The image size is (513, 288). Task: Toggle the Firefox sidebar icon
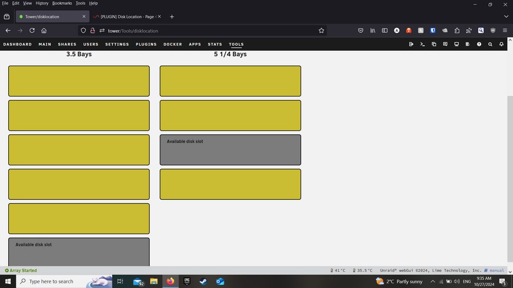385,30
